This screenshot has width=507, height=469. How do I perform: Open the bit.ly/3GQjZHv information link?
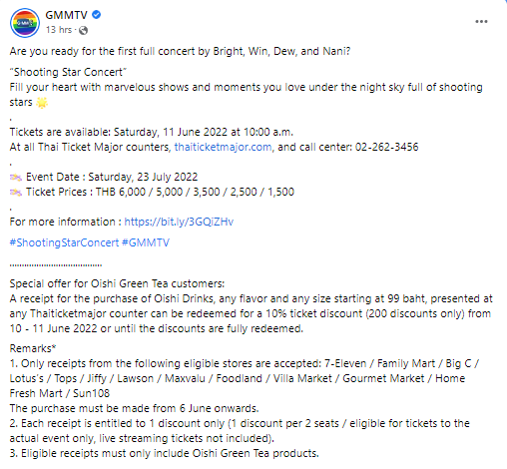pyautogui.click(x=179, y=222)
